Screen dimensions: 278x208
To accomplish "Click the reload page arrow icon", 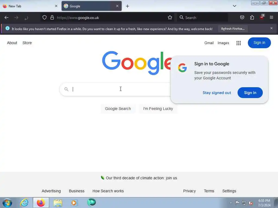I will tap(26, 18).
